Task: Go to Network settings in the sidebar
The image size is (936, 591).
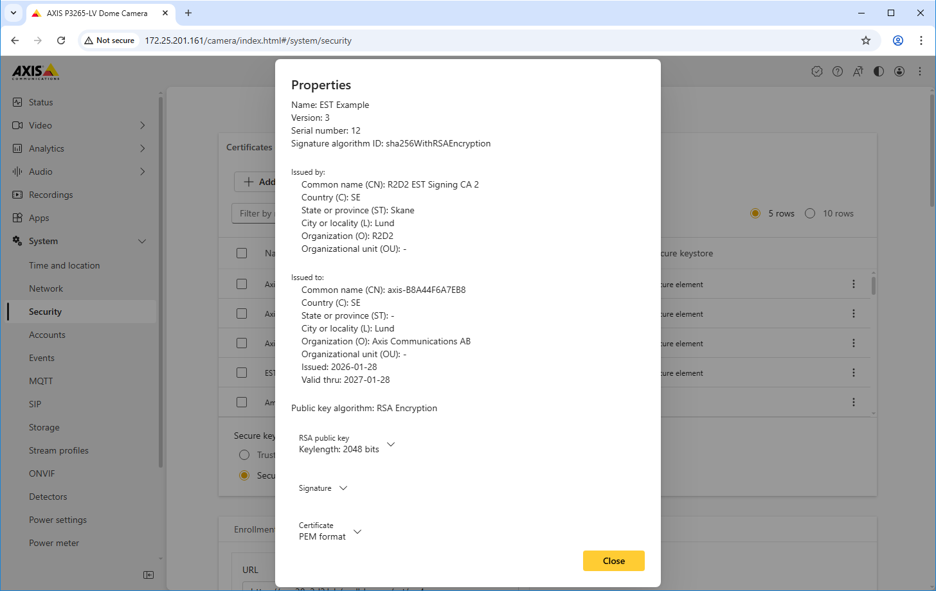Action: click(46, 288)
